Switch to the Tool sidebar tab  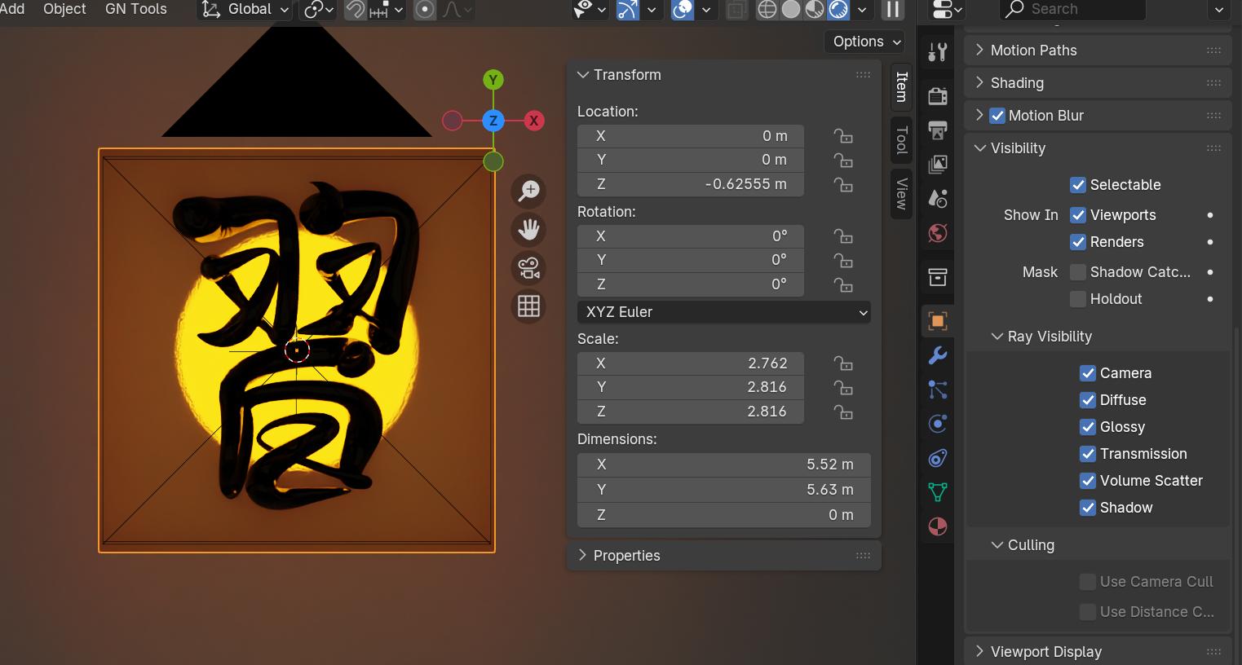pos(901,140)
